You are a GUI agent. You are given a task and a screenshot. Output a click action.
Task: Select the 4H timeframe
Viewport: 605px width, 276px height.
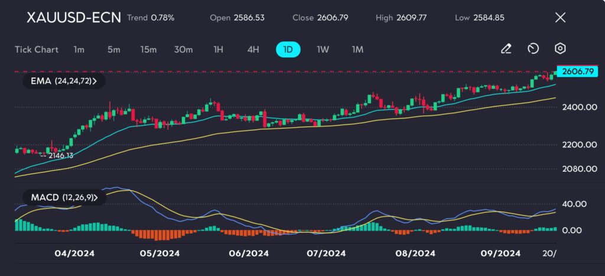pyautogui.click(x=253, y=50)
